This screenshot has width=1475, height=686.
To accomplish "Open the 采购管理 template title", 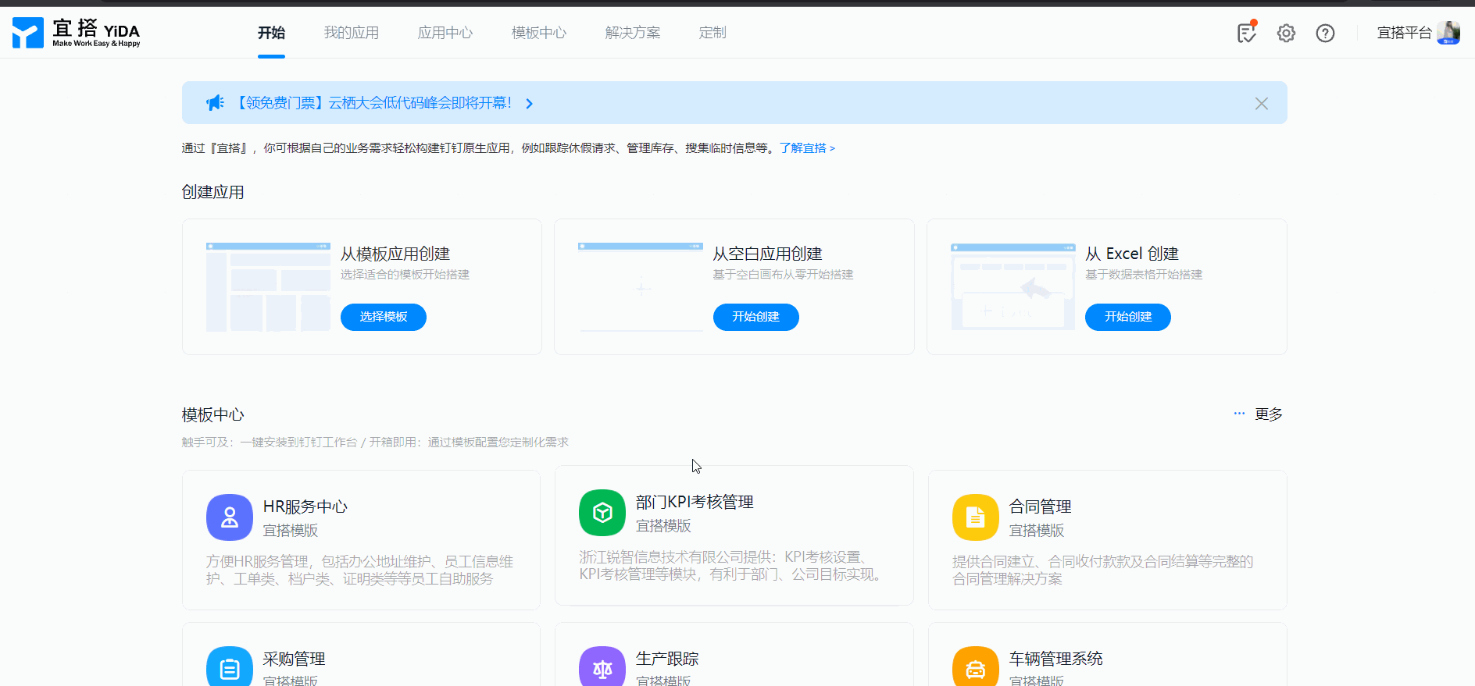I will 295,659.
